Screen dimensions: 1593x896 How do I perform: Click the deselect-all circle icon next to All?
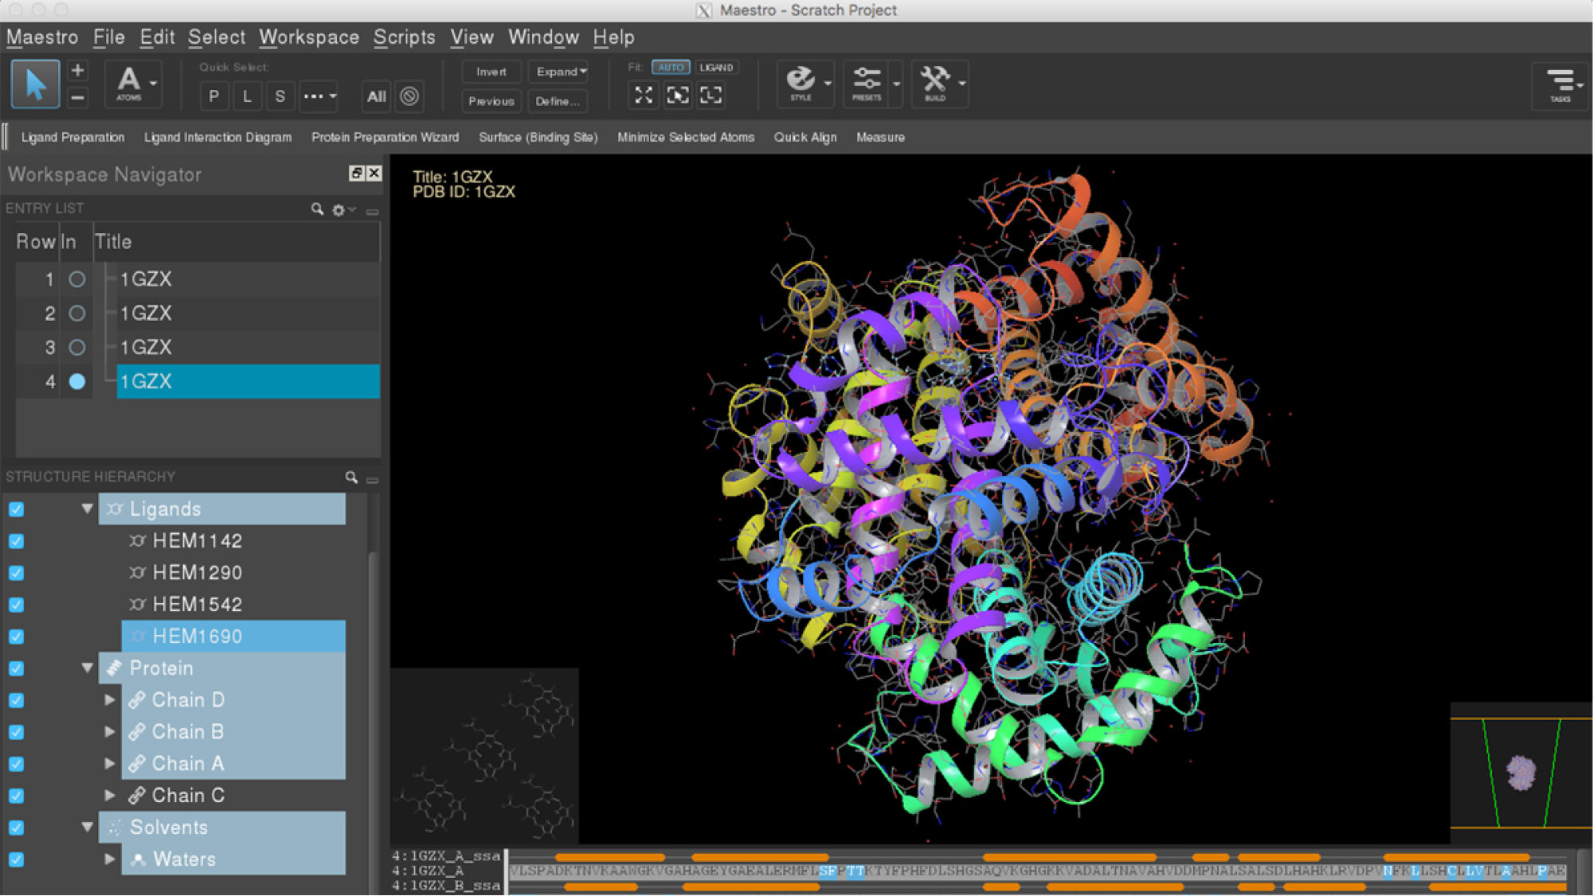pos(409,96)
